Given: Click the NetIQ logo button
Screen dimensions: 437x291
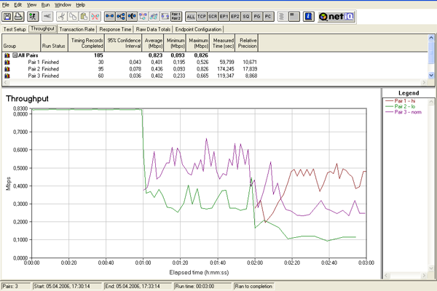Looking at the screenshot, I should pos(336,17).
